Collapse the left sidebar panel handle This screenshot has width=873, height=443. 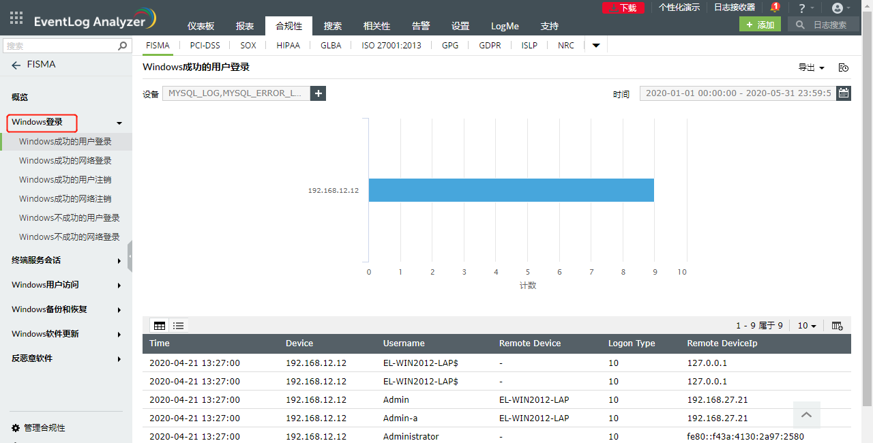click(x=130, y=256)
